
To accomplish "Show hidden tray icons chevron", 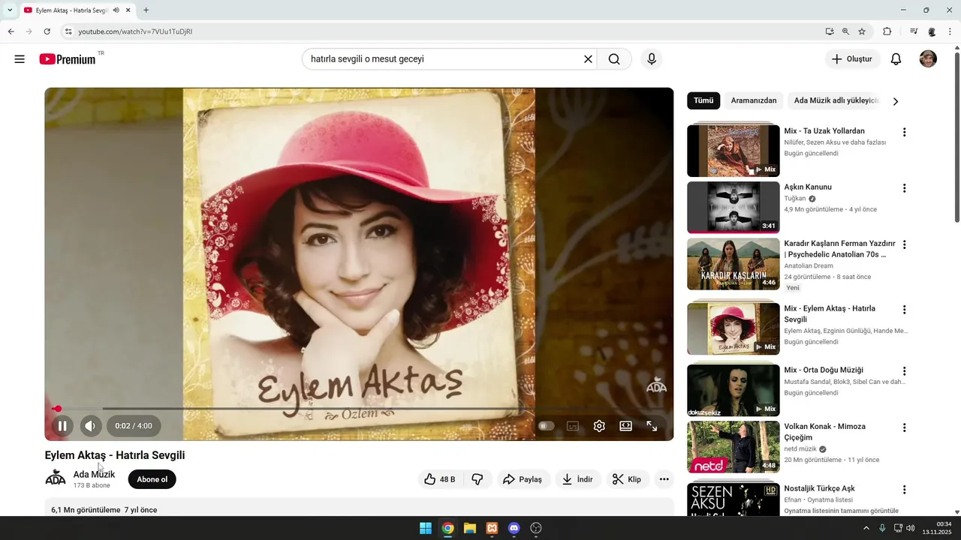I will click(x=866, y=528).
